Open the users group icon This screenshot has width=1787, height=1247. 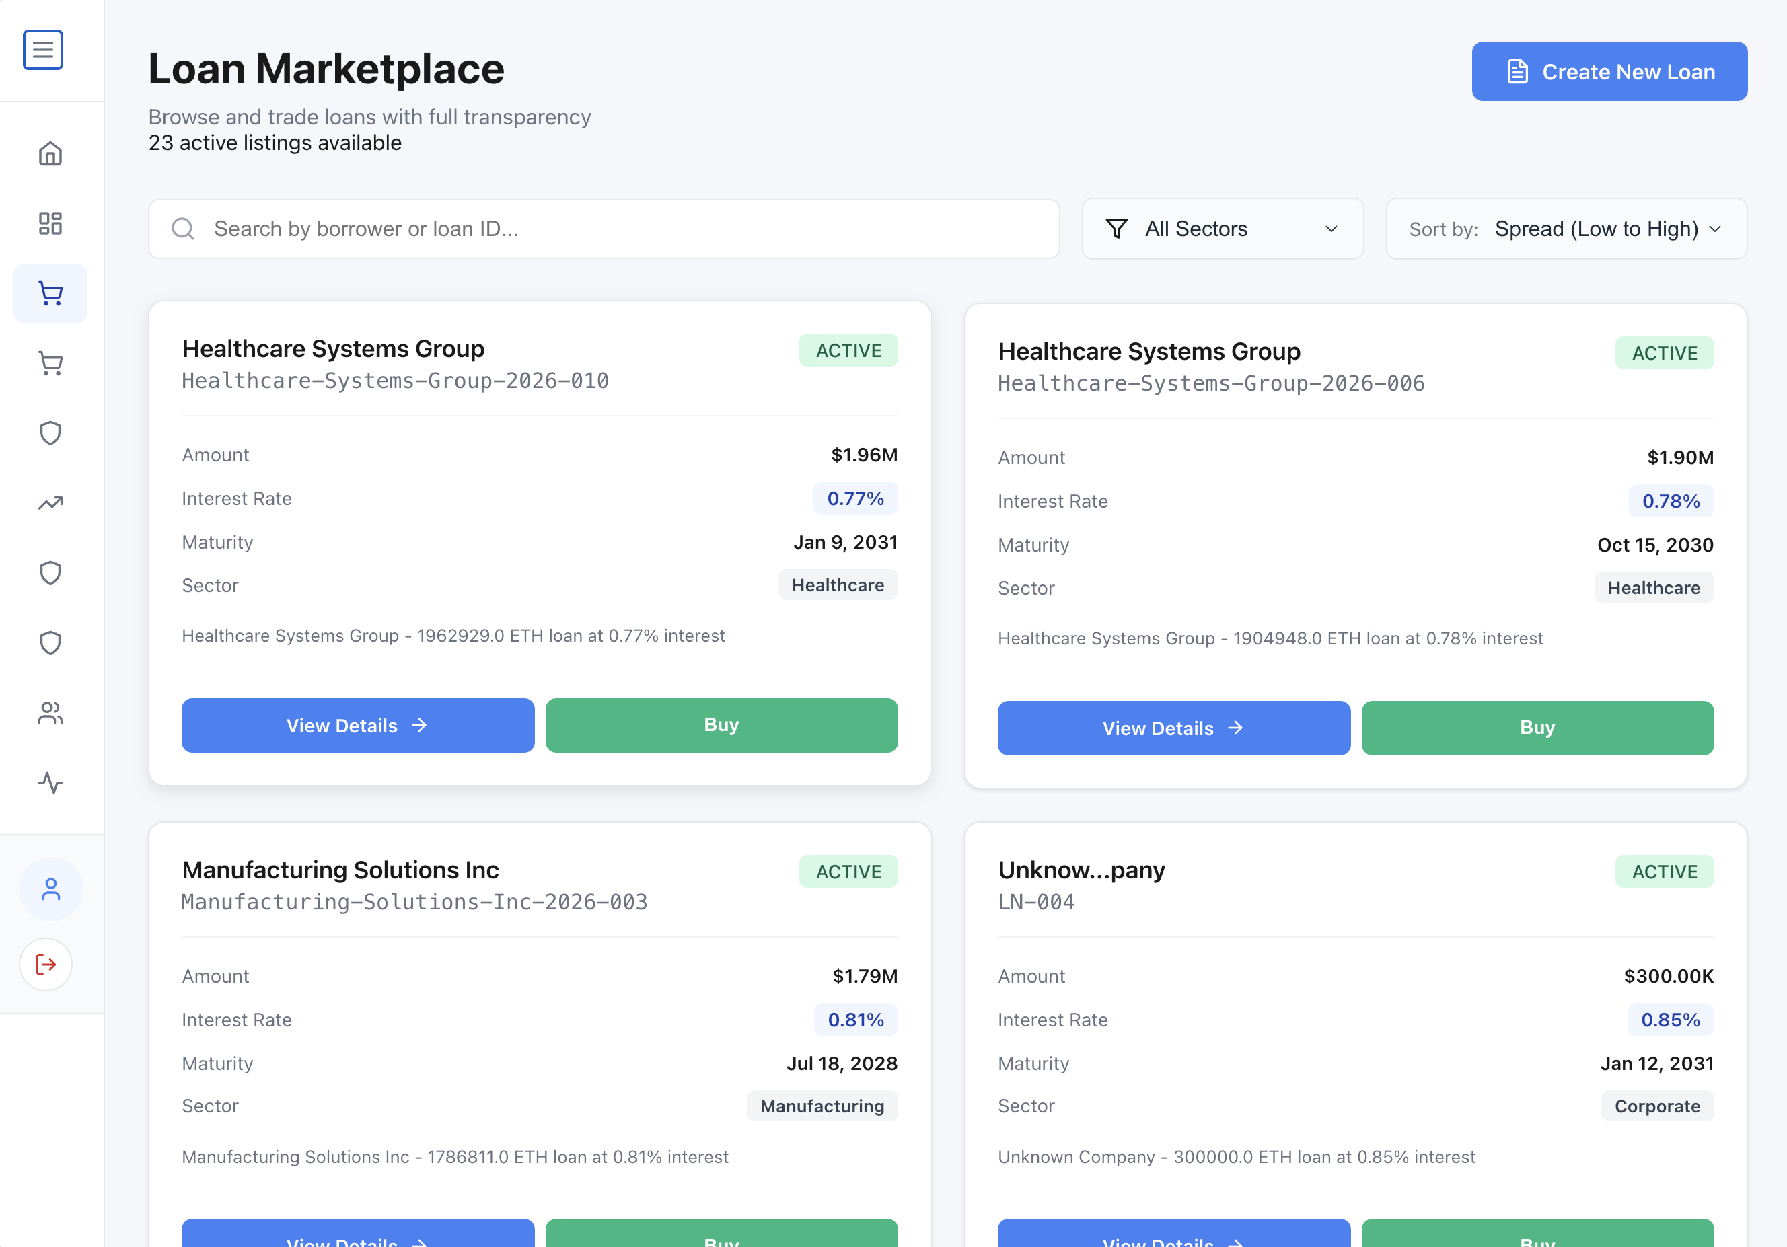pyautogui.click(x=50, y=712)
